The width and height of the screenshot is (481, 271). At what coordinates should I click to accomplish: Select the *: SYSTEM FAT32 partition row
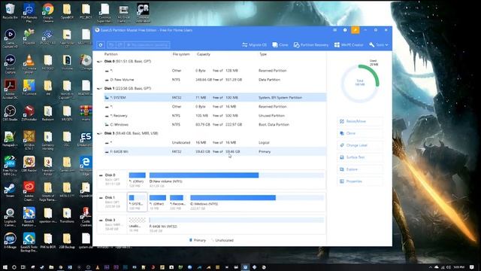[x=215, y=97]
